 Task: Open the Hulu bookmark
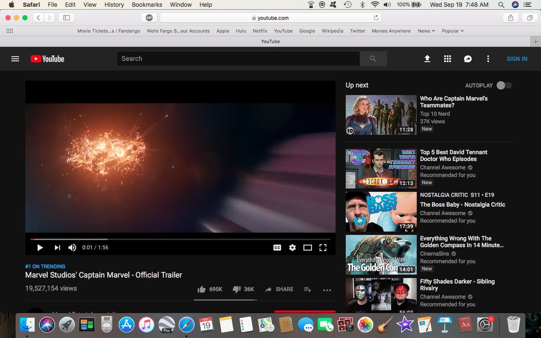click(x=241, y=31)
